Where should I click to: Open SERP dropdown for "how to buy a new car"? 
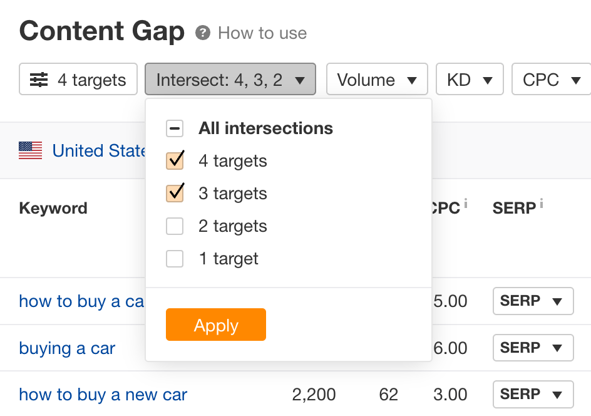coord(533,395)
